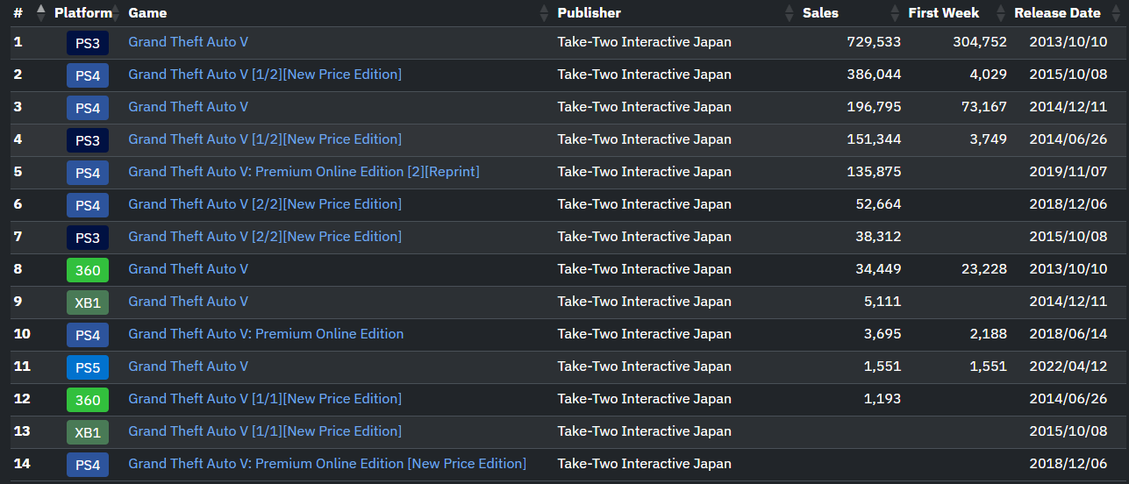Open rank 6 GTA V [2/2][New Price Edition] link
This screenshot has height=484, width=1129.
click(265, 204)
